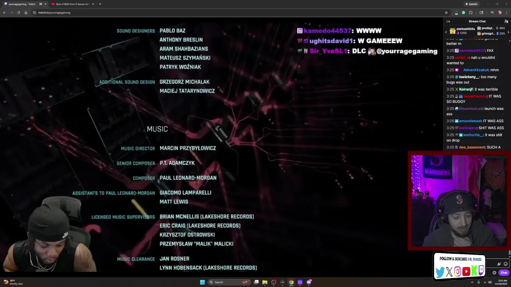Open the Chrome profile avatar
511x287 pixels.
pyautogui.click(x=499, y=12)
